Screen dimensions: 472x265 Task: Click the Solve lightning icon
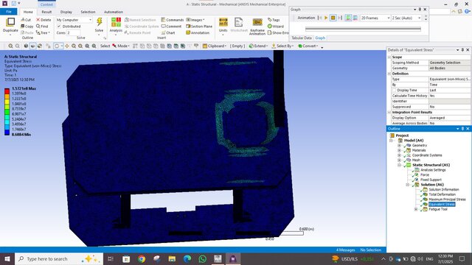click(99, 22)
